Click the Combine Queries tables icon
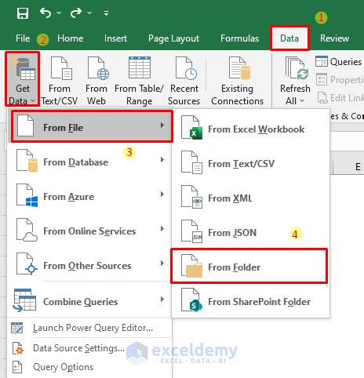 [x=24, y=300]
